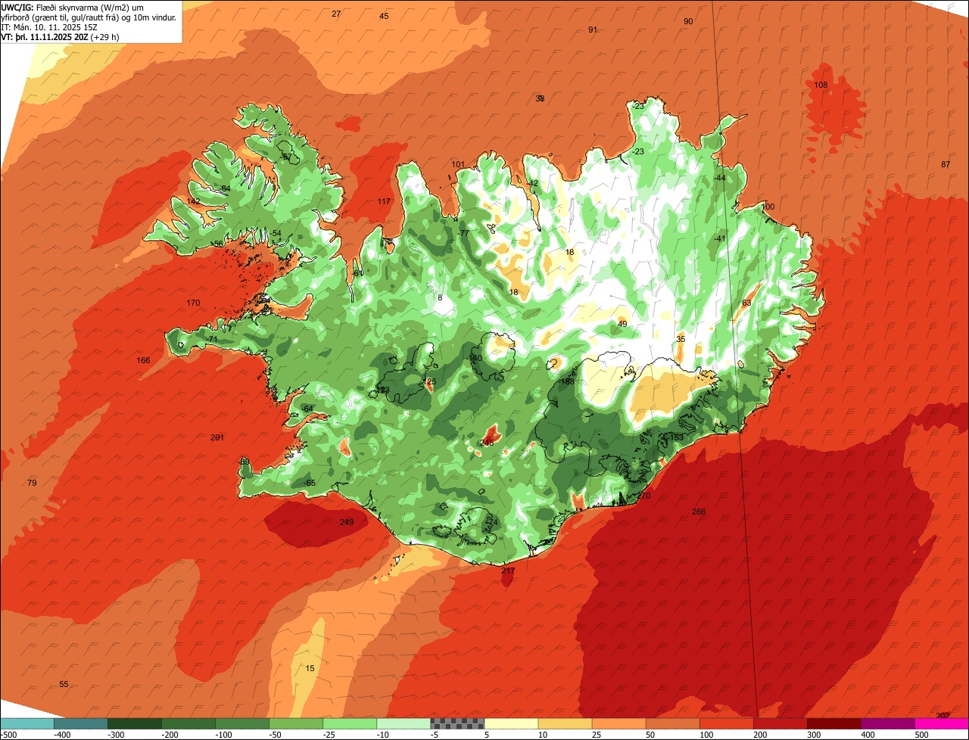Click the map value 108 in the northeast sea
Image resolution: width=969 pixels, height=740 pixels.
pos(821,85)
